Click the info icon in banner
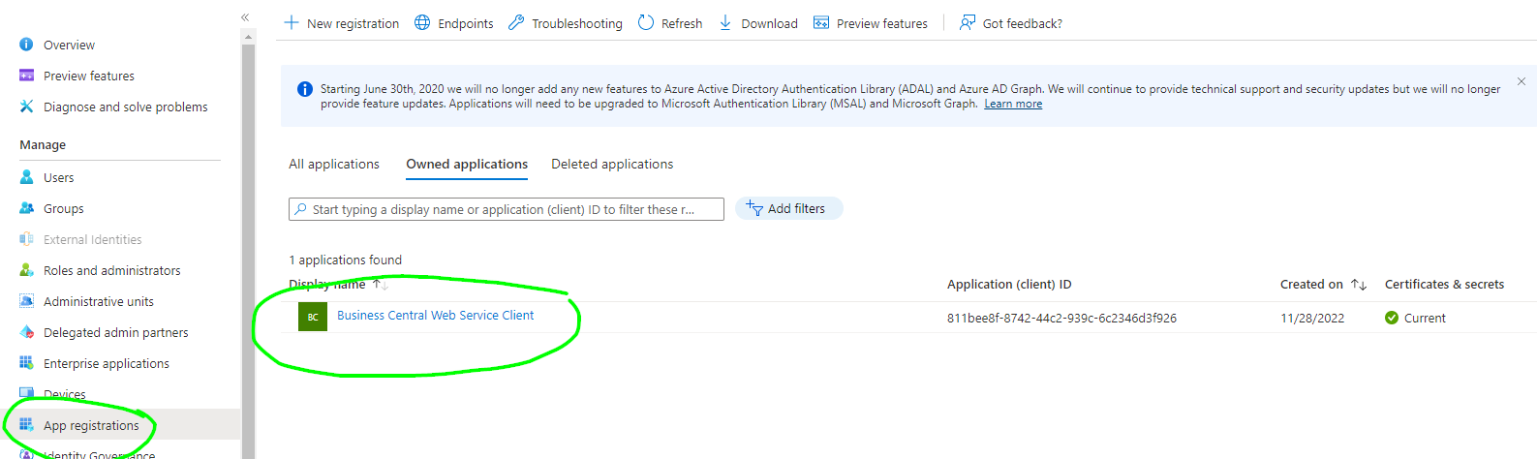The image size is (1537, 459). point(304,89)
